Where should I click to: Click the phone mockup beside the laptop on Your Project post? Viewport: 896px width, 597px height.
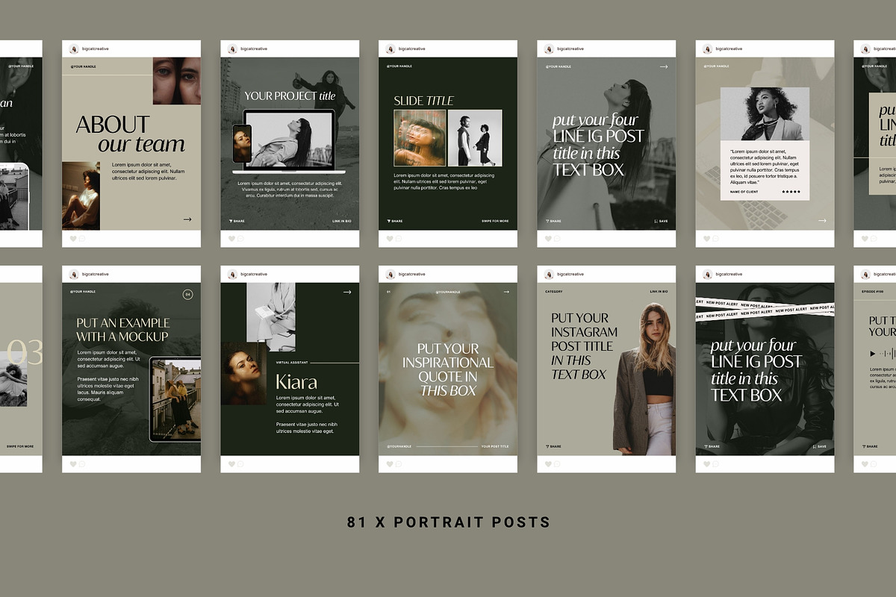(243, 144)
